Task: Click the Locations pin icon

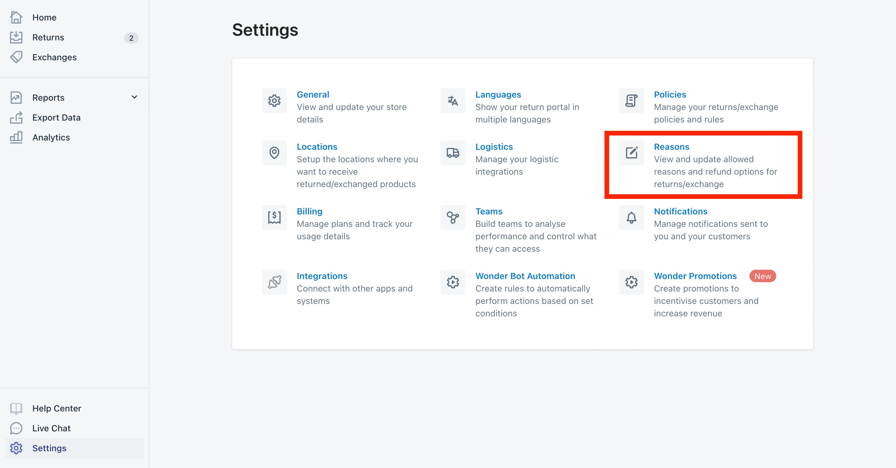Action: point(274,153)
